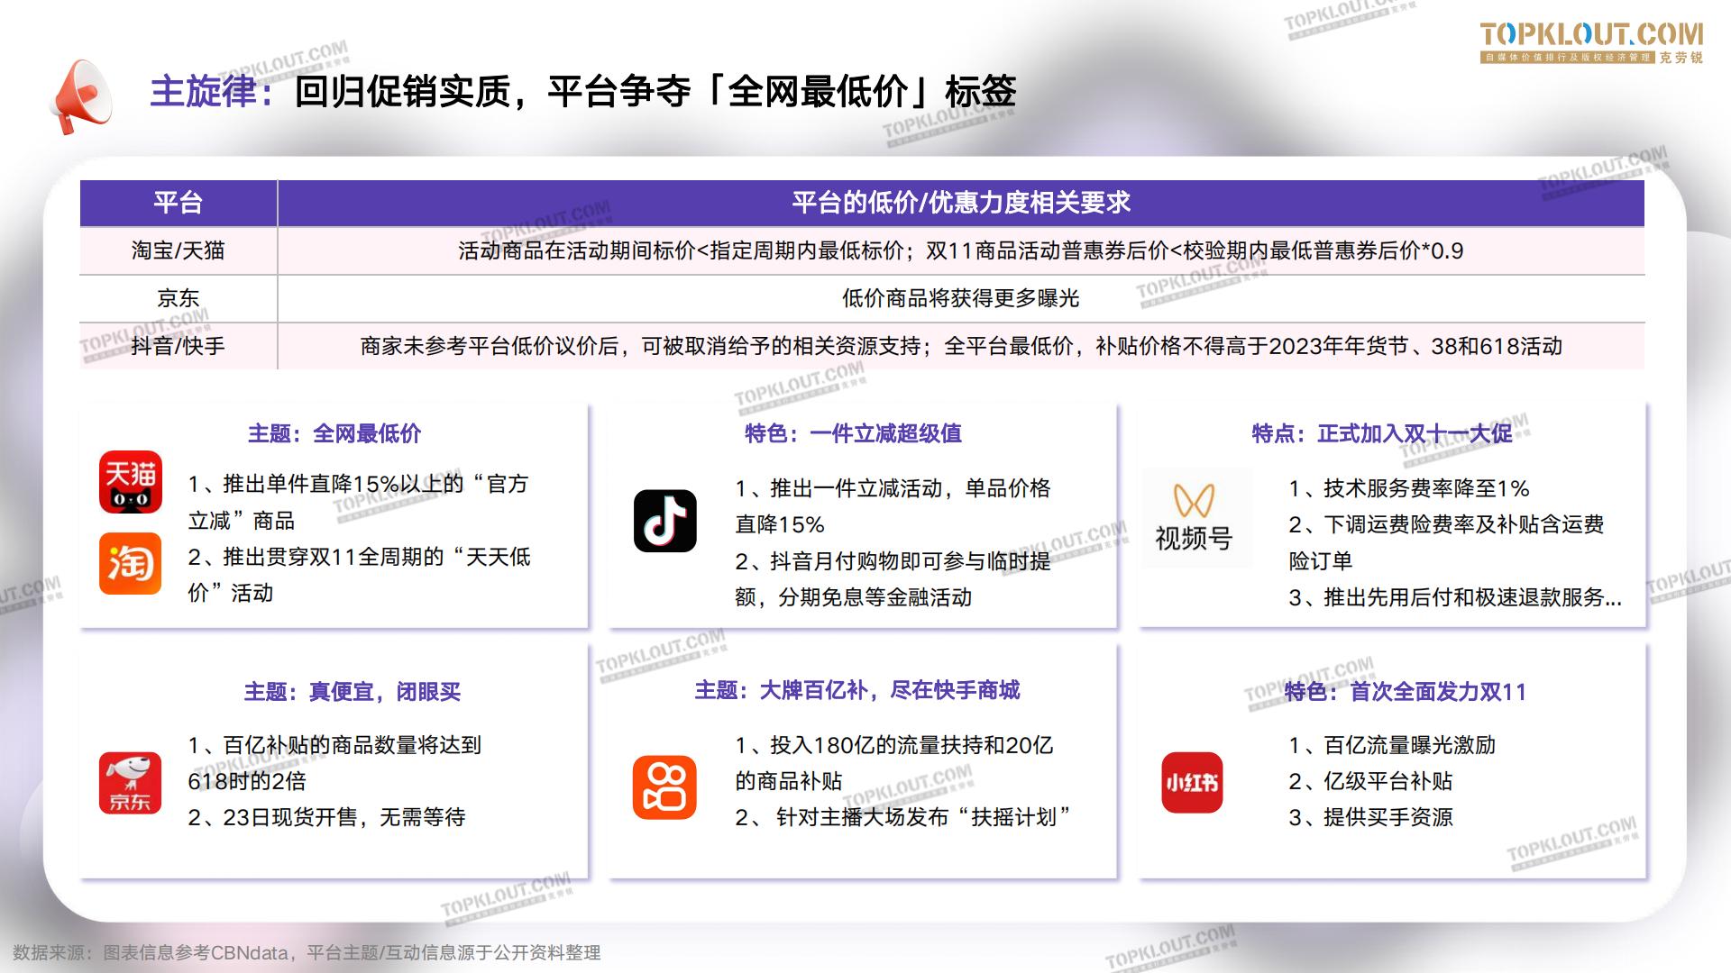
Task: Click text 针对主播大场发布“扶摇计划”
Action: coord(903,817)
